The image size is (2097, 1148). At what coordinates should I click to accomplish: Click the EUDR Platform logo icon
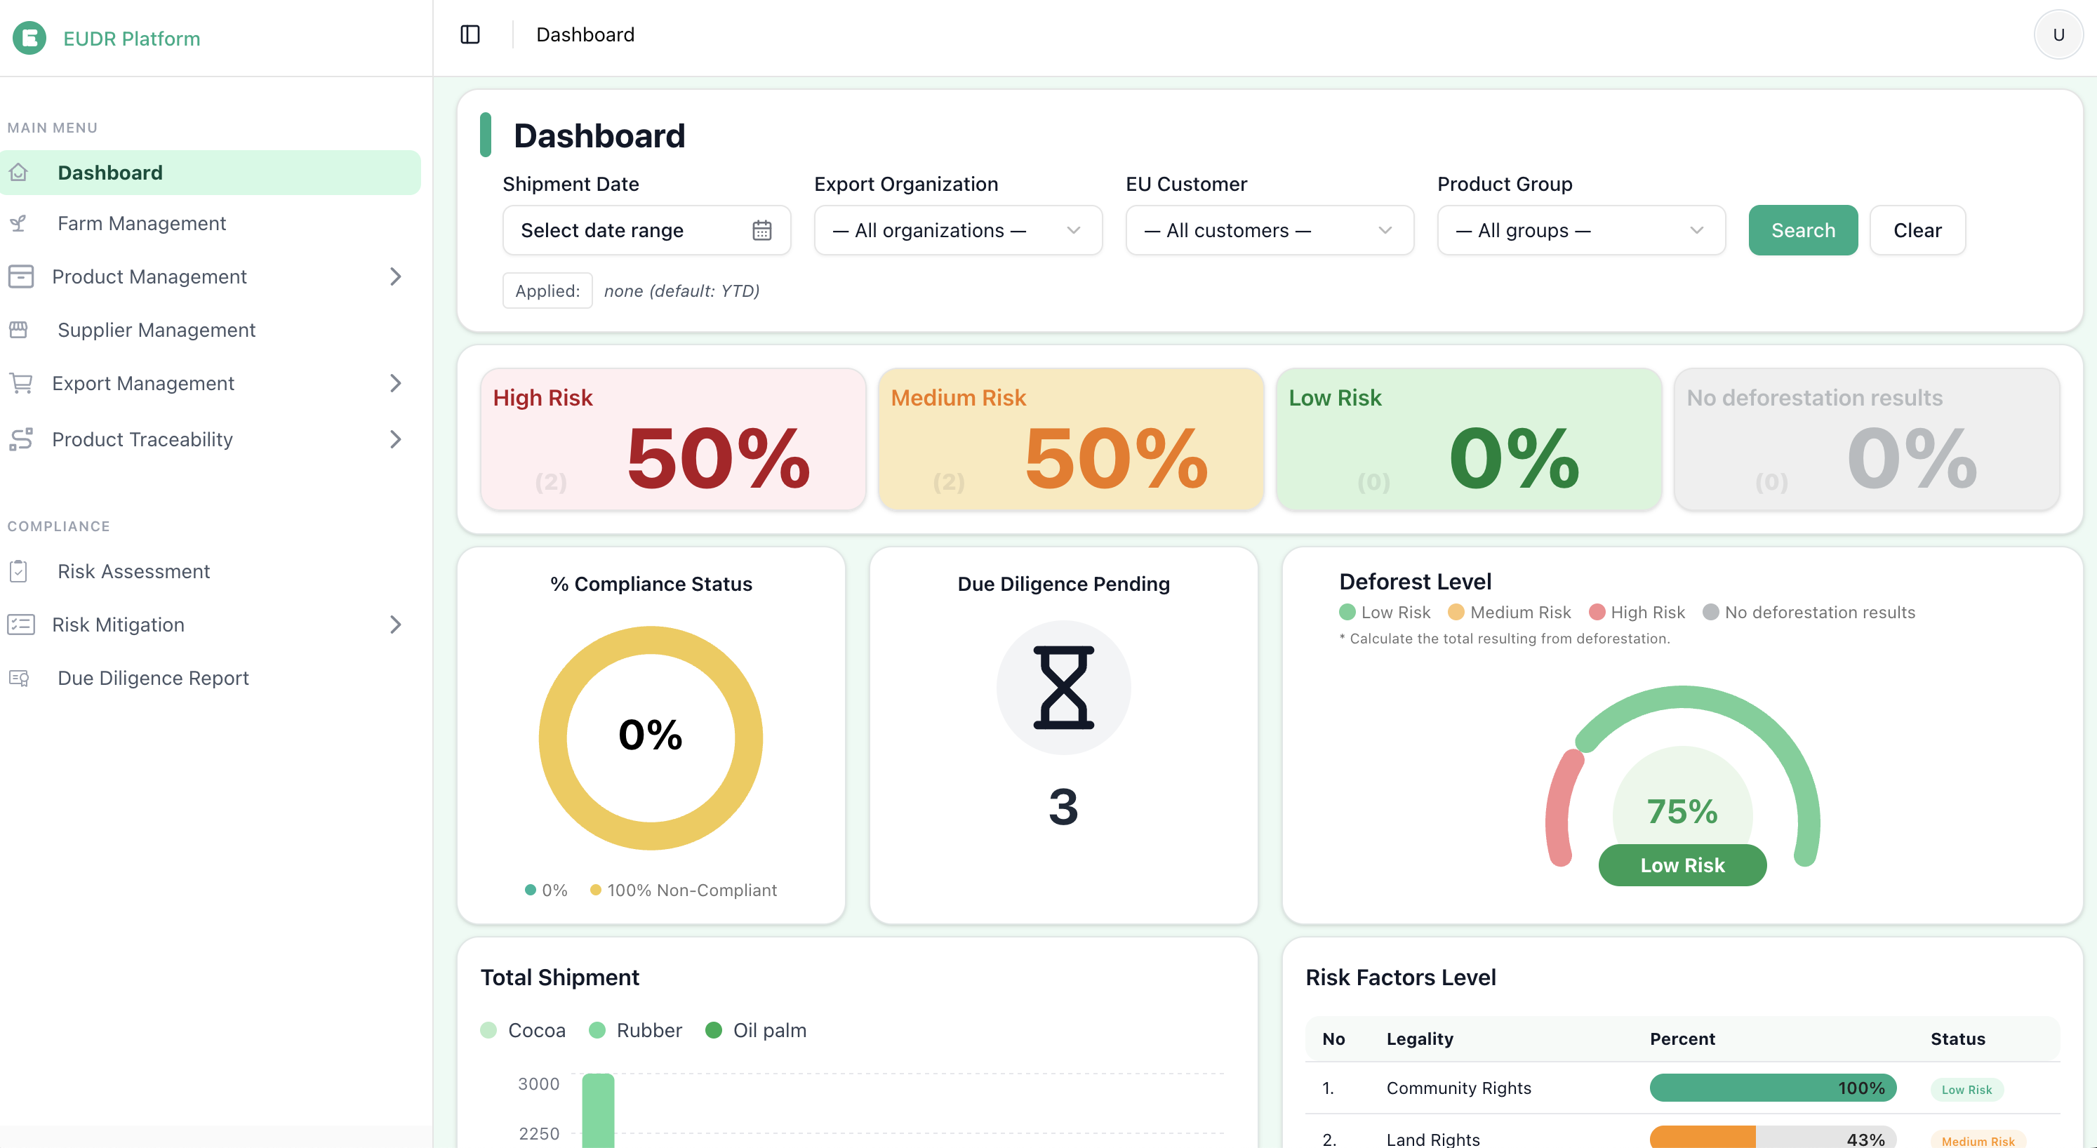point(29,37)
